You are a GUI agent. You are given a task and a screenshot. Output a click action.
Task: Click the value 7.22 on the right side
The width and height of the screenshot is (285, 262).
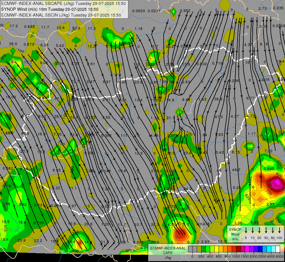coord(268,151)
